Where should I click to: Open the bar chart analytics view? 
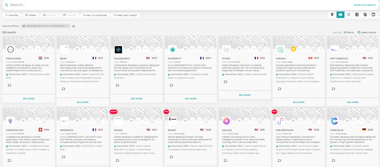pos(357,15)
